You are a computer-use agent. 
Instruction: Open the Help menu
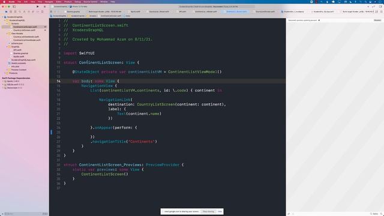113,2
